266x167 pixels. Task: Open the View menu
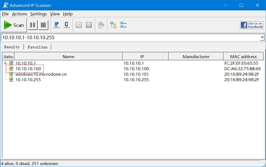click(x=55, y=14)
